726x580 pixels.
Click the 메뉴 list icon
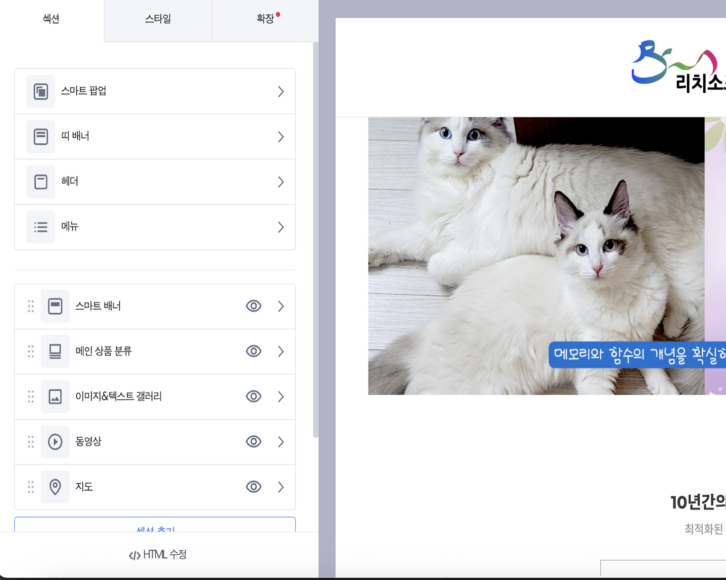[x=41, y=227]
